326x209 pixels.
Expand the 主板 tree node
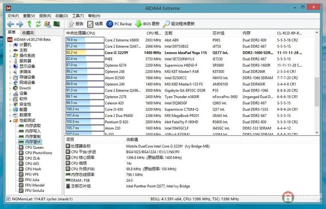click(10, 51)
